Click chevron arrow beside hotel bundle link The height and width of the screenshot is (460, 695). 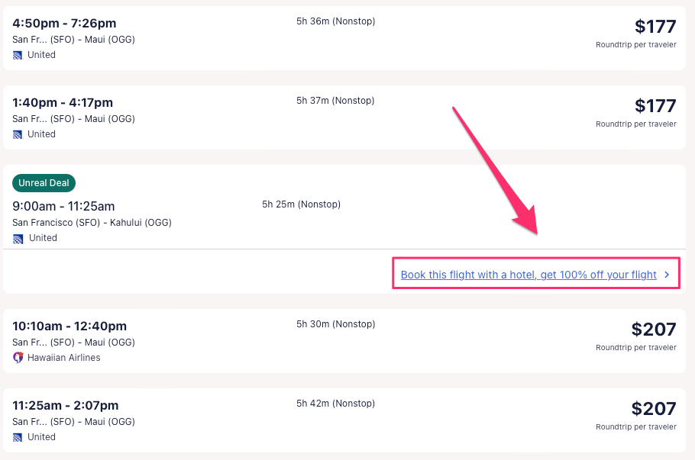click(x=667, y=275)
